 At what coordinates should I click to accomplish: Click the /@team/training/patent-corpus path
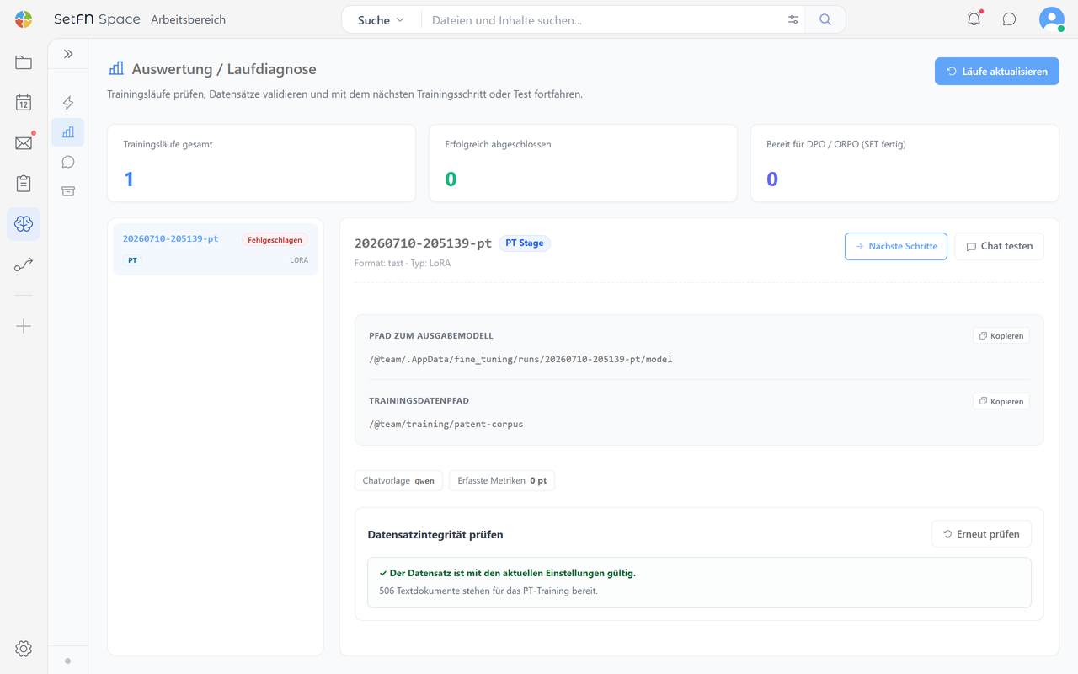click(446, 424)
